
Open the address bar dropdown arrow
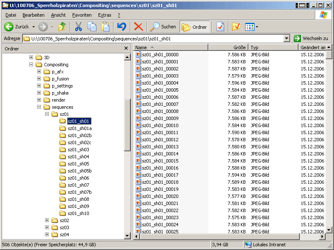click(x=286, y=38)
